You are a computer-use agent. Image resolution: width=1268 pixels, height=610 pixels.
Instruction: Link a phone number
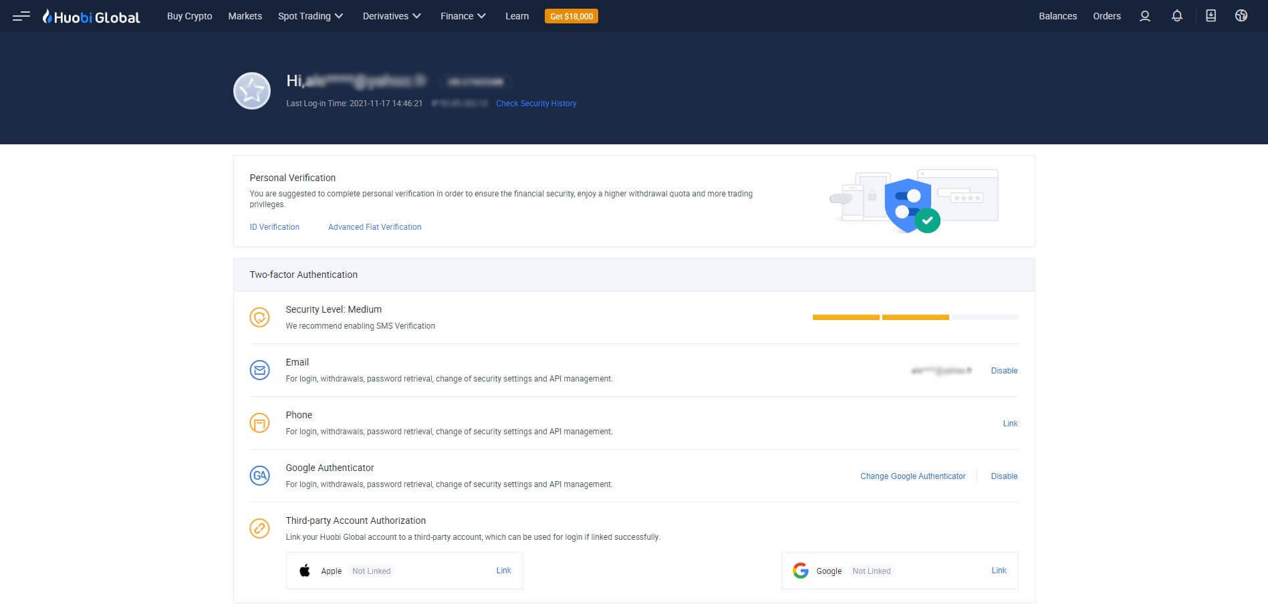[x=1009, y=424]
